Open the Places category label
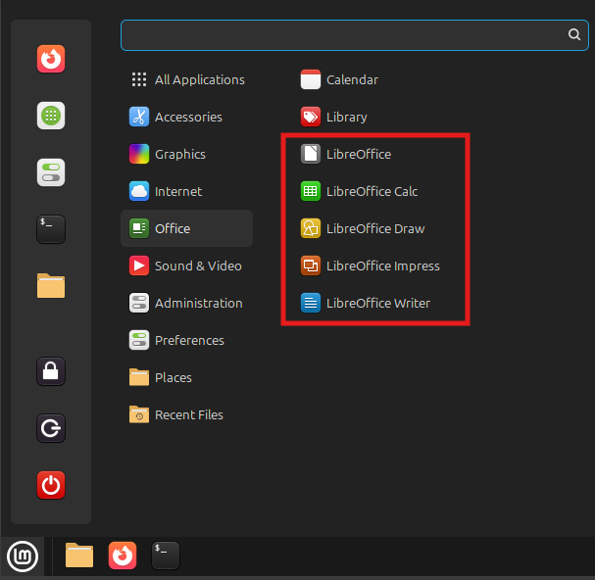595x580 pixels. (174, 377)
